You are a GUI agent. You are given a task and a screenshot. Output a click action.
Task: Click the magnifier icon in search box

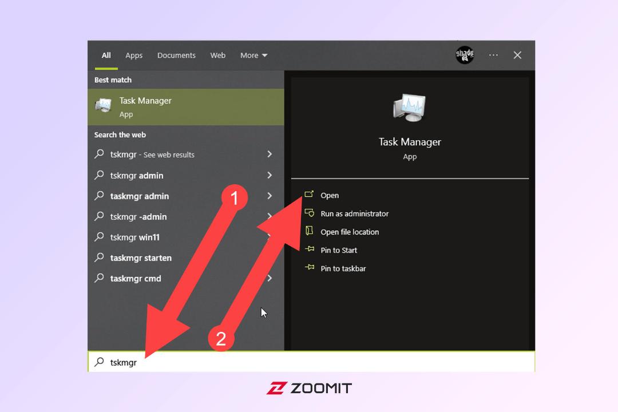(x=100, y=362)
